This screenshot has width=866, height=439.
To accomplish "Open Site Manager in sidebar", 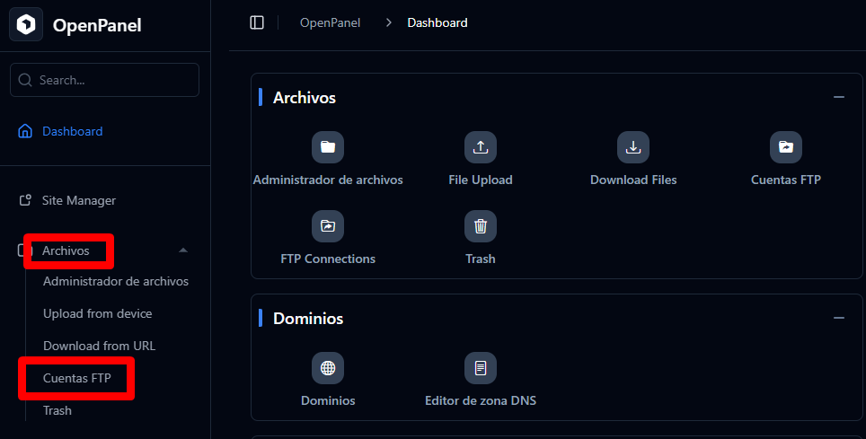I will coord(78,200).
